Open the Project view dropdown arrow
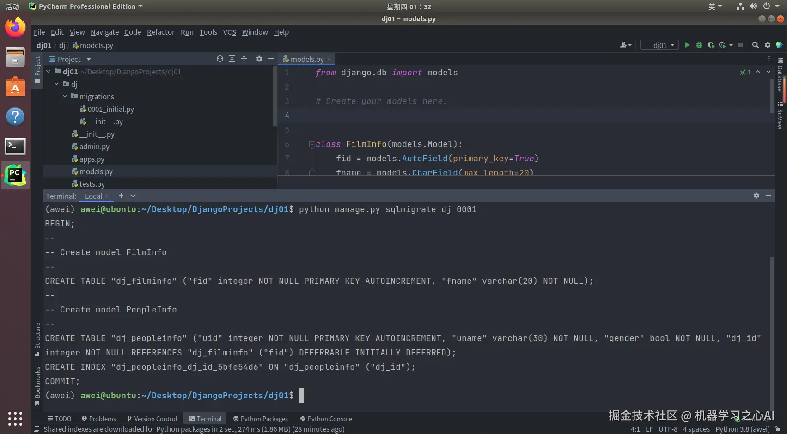787x434 pixels. point(89,59)
